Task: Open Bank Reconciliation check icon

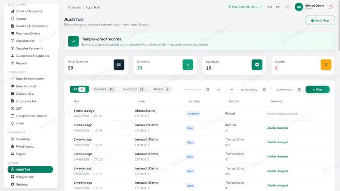Action: [13, 79]
